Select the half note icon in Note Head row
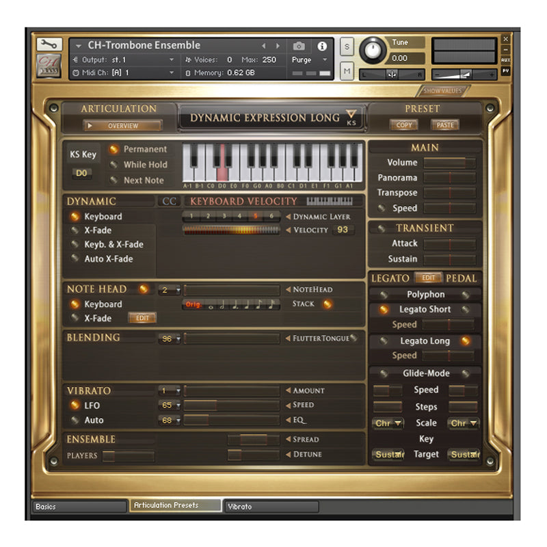 pyautogui.click(x=222, y=306)
